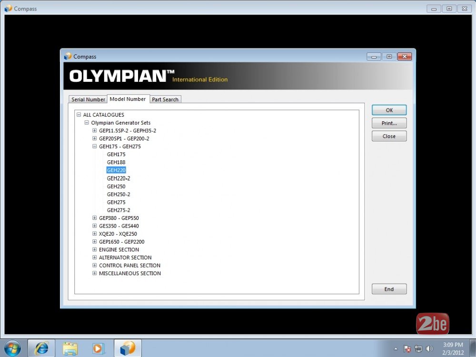Image resolution: width=476 pixels, height=357 pixels.
Task: Click the ALL CATALOGUES label
Action: pyautogui.click(x=103, y=115)
